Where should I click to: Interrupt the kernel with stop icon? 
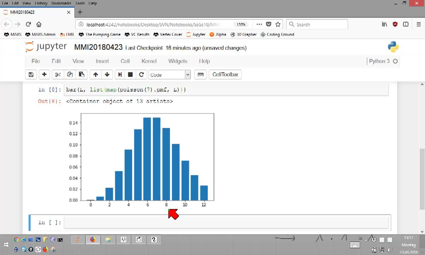click(x=130, y=74)
